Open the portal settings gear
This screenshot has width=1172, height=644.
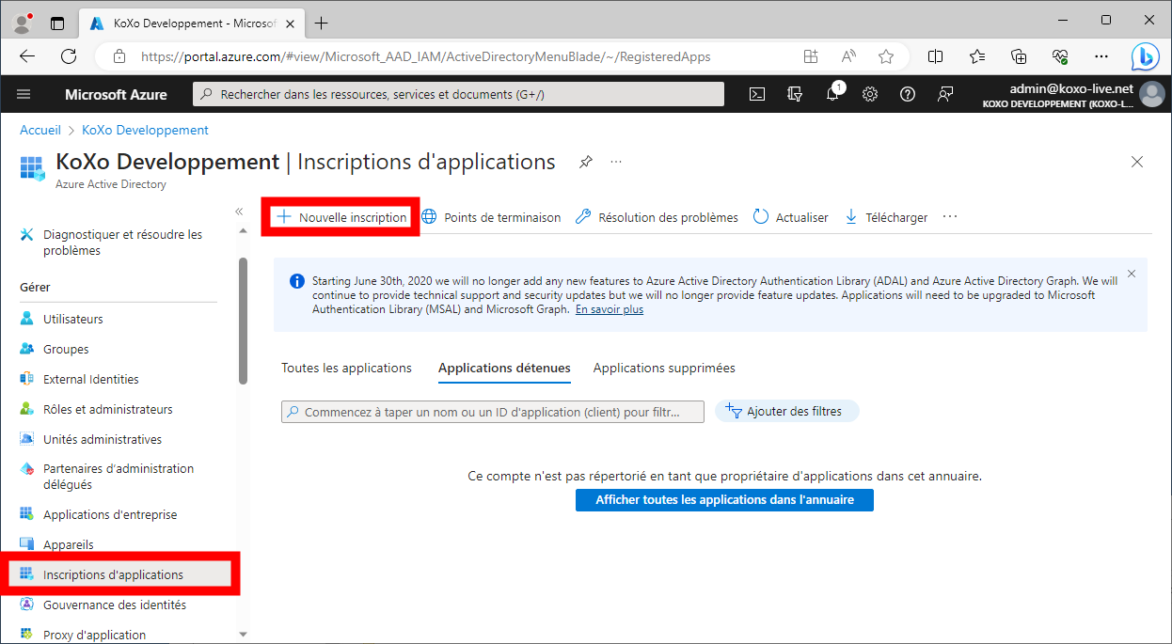[x=870, y=94]
